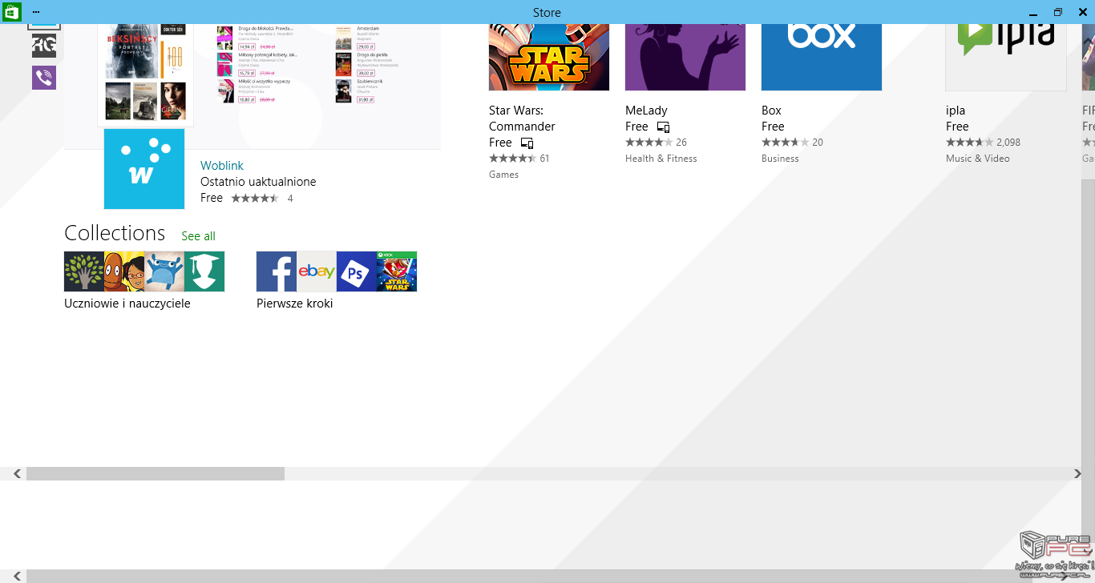Click the device icon beside MeLady Free
The height and width of the screenshot is (583, 1095).
[x=663, y=127]
